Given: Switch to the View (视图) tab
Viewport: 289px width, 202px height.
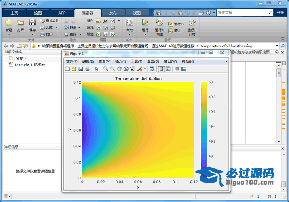Looking at the screenshot, I should [x=137, y=13].
